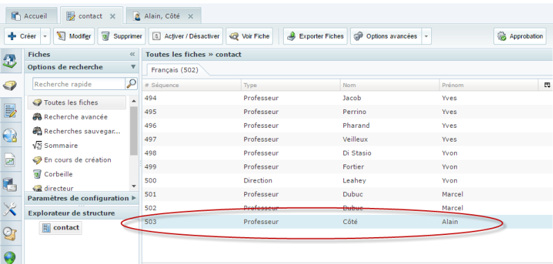Click the magnifier icon for quick search
Image resolution: width=553 pixels, height=264 pixels.
pos(132,84)
